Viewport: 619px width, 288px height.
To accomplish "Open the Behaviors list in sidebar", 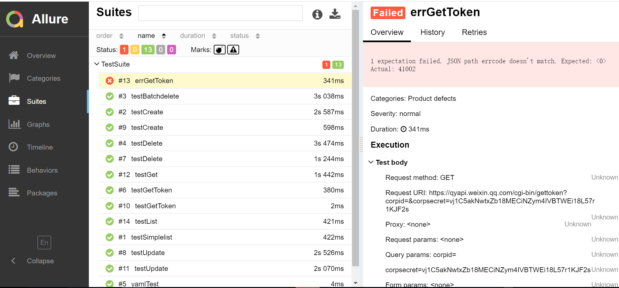I will pyautogui.click(x=42, y=170).
